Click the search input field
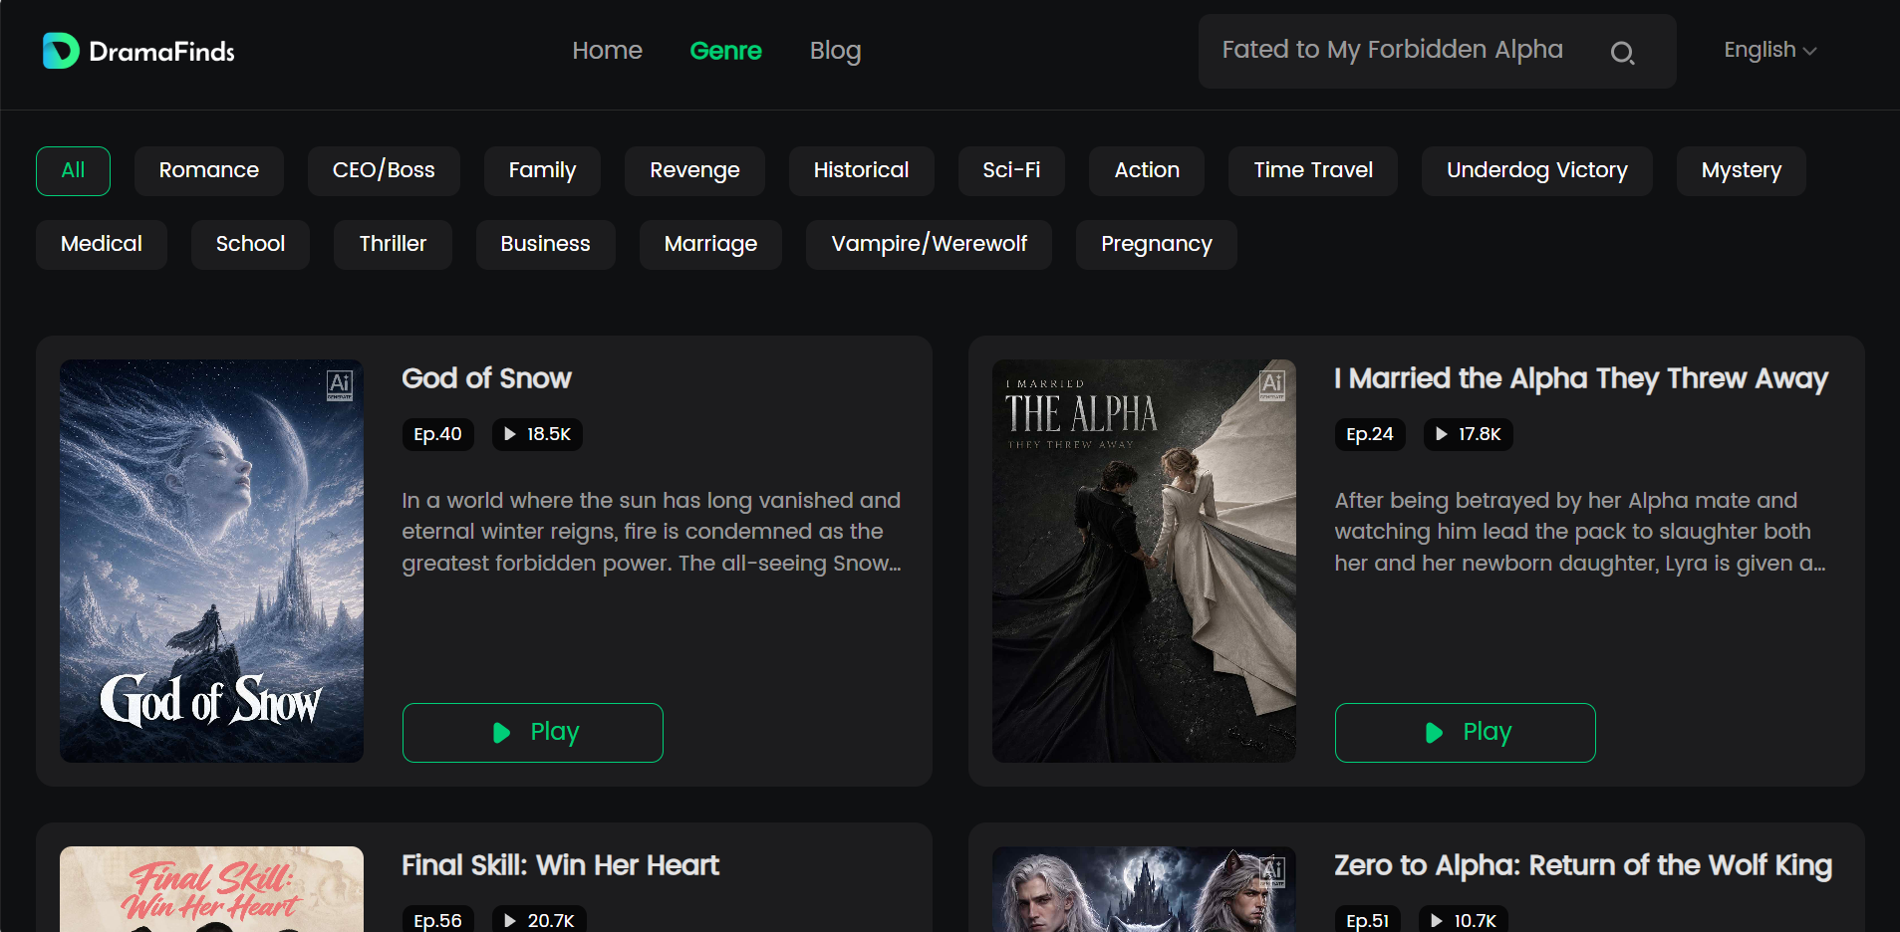This screenshot has height=932, width=1900. pyautogui.click(x=1405, y=51)
